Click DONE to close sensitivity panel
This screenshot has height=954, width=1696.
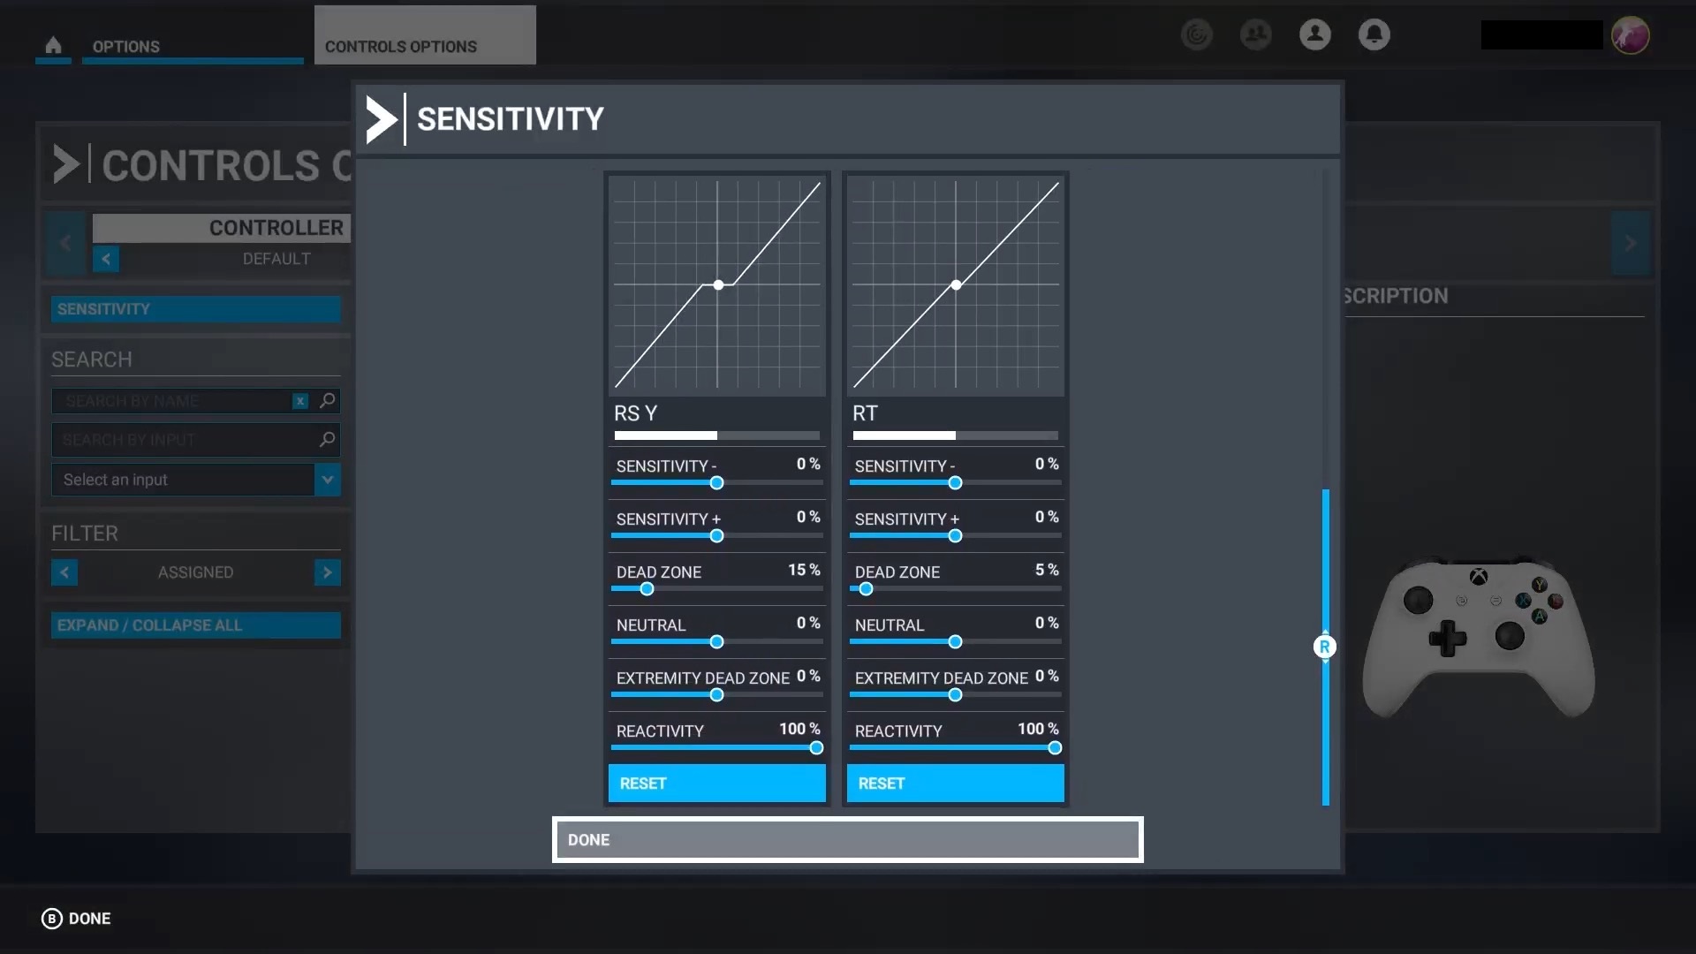click(x=847, y=838)
